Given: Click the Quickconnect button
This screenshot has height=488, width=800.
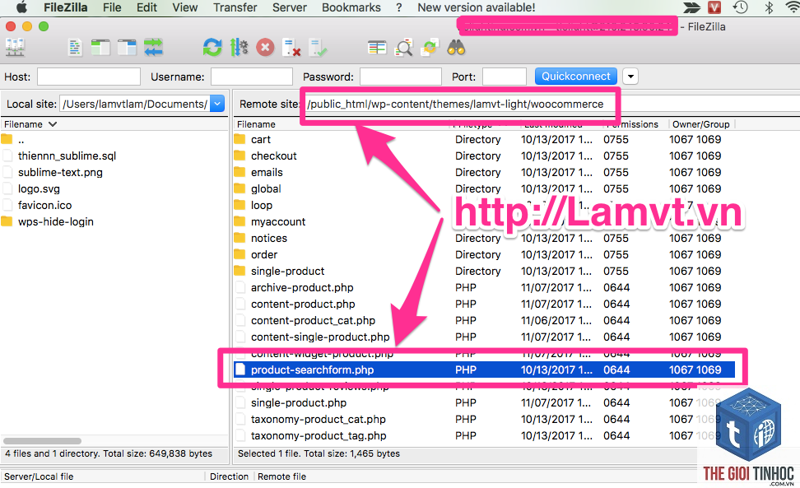Looking at the screenshot, I should (575, 77).
